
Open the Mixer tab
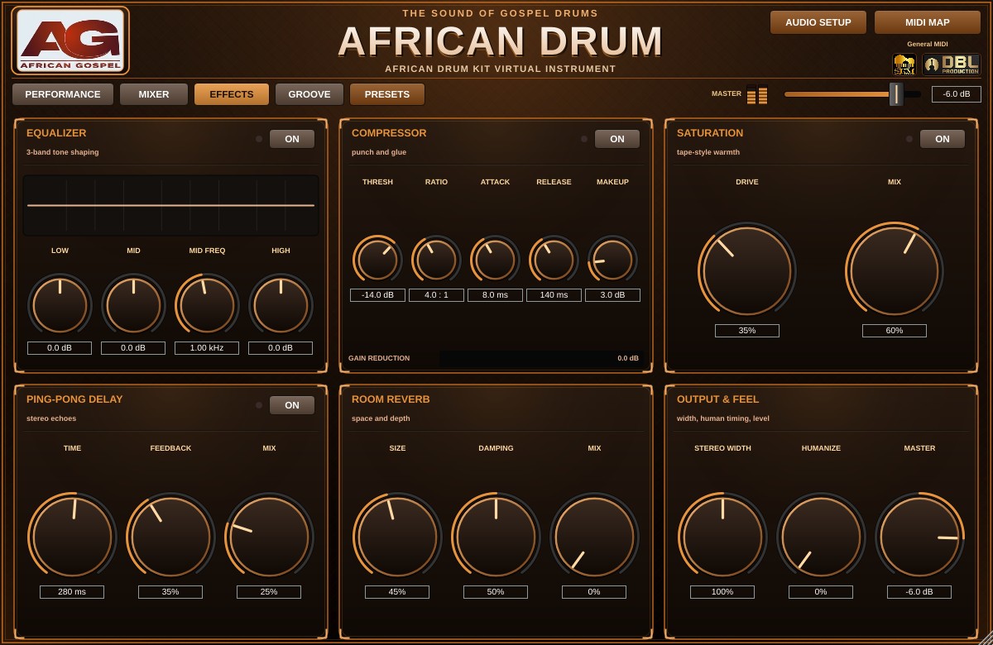pyautogui.click(x=154, y=94)
